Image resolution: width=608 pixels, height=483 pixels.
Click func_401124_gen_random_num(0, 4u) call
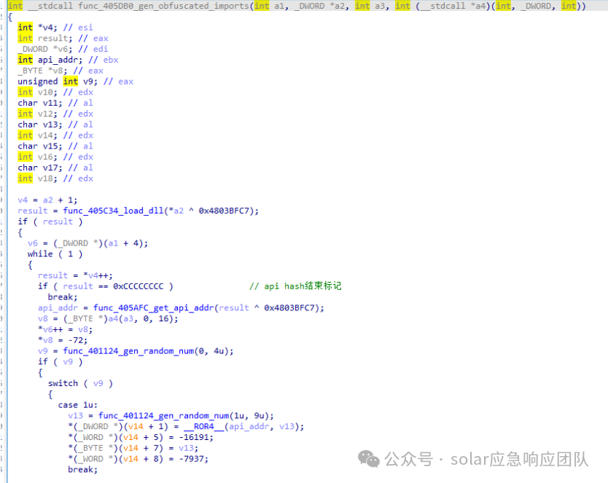point(148,351)
